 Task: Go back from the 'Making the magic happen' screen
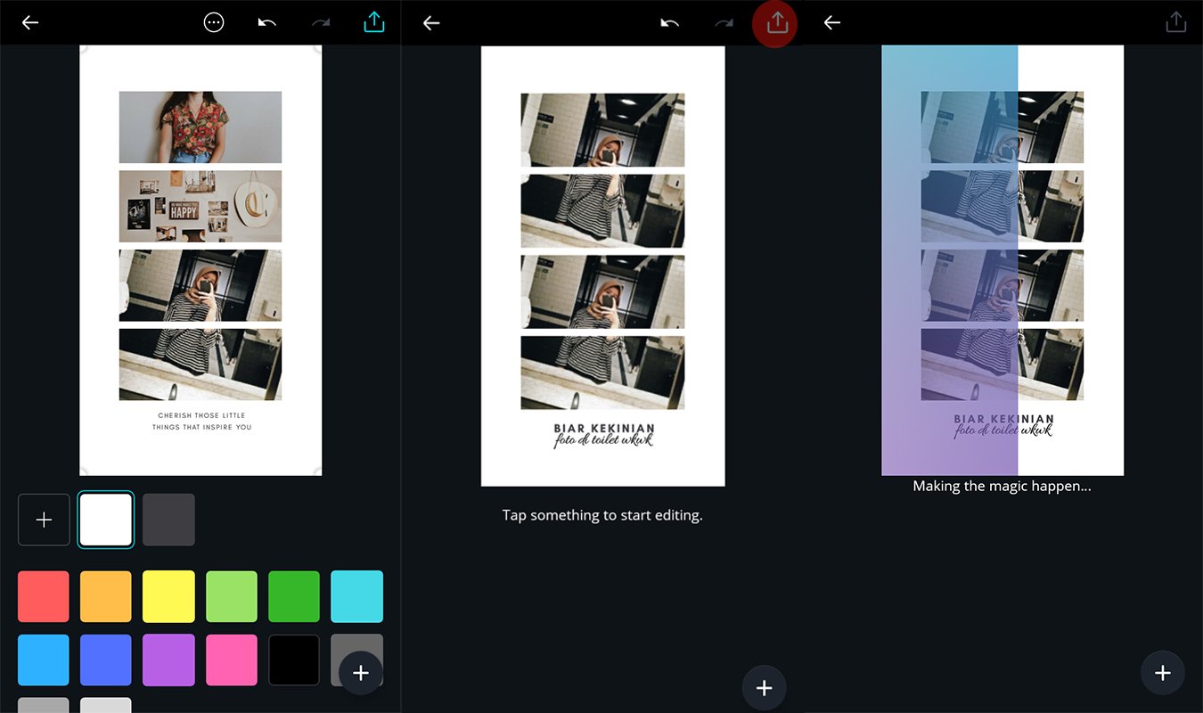(832, 22)
